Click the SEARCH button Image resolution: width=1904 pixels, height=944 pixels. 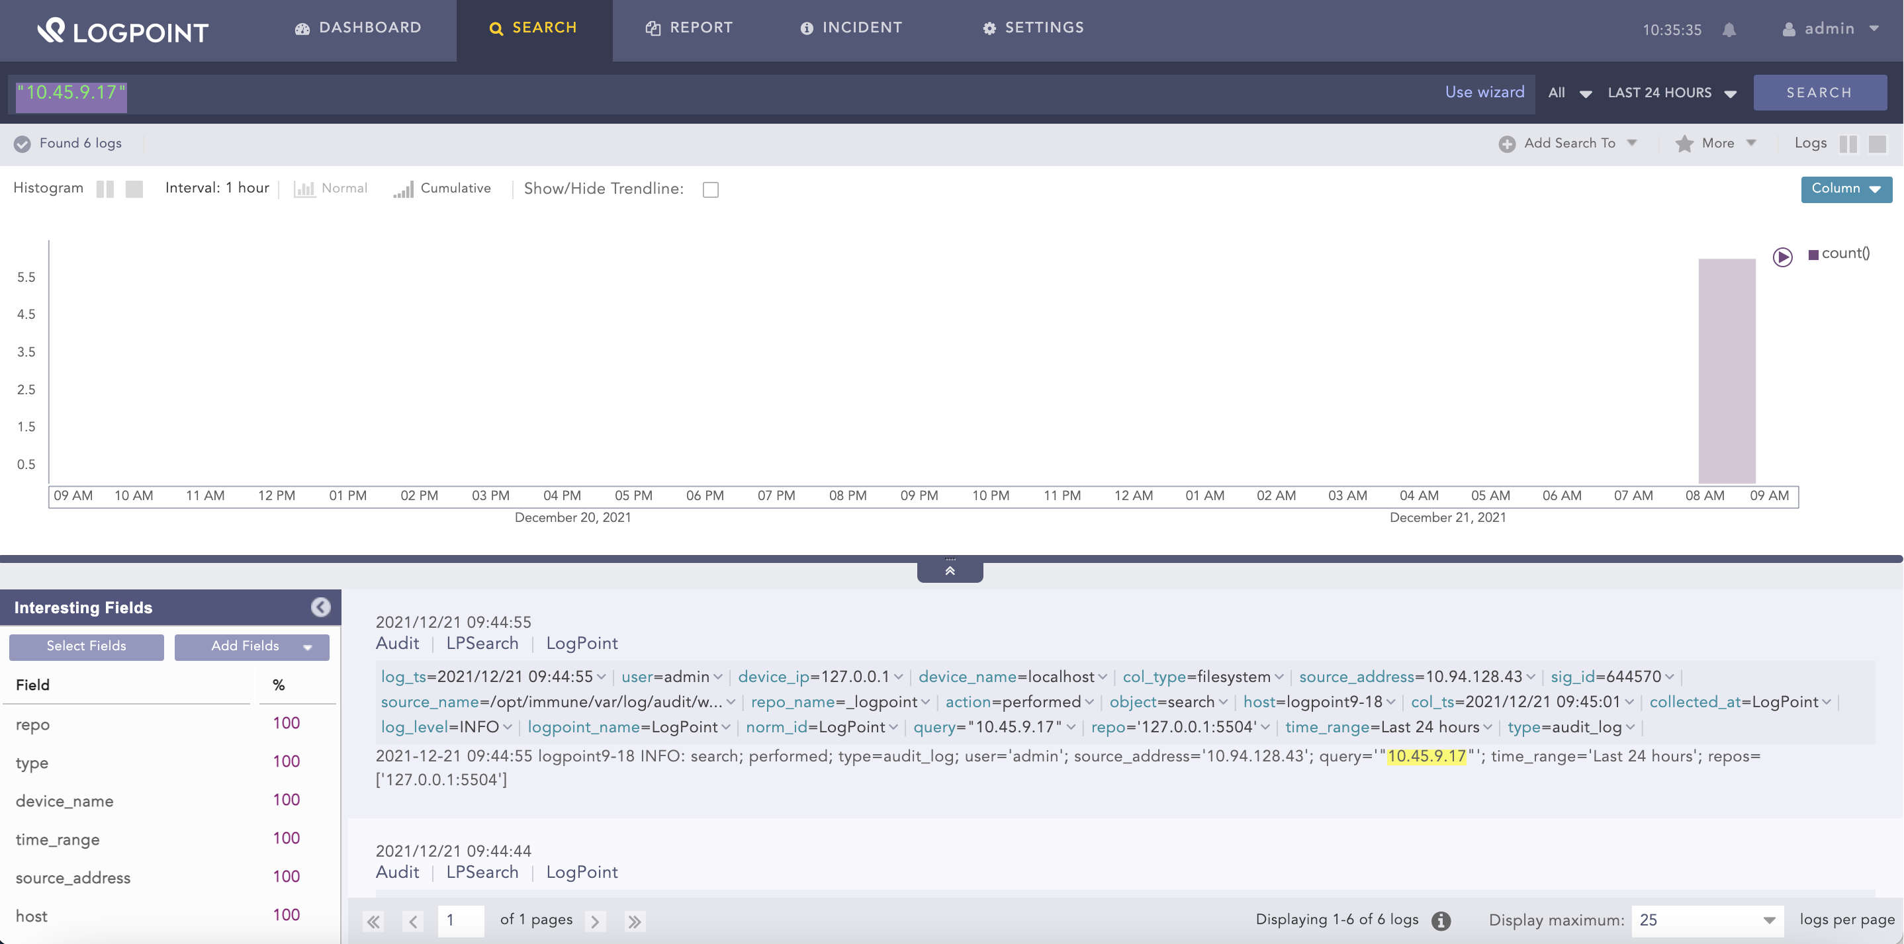[1820, 93]
